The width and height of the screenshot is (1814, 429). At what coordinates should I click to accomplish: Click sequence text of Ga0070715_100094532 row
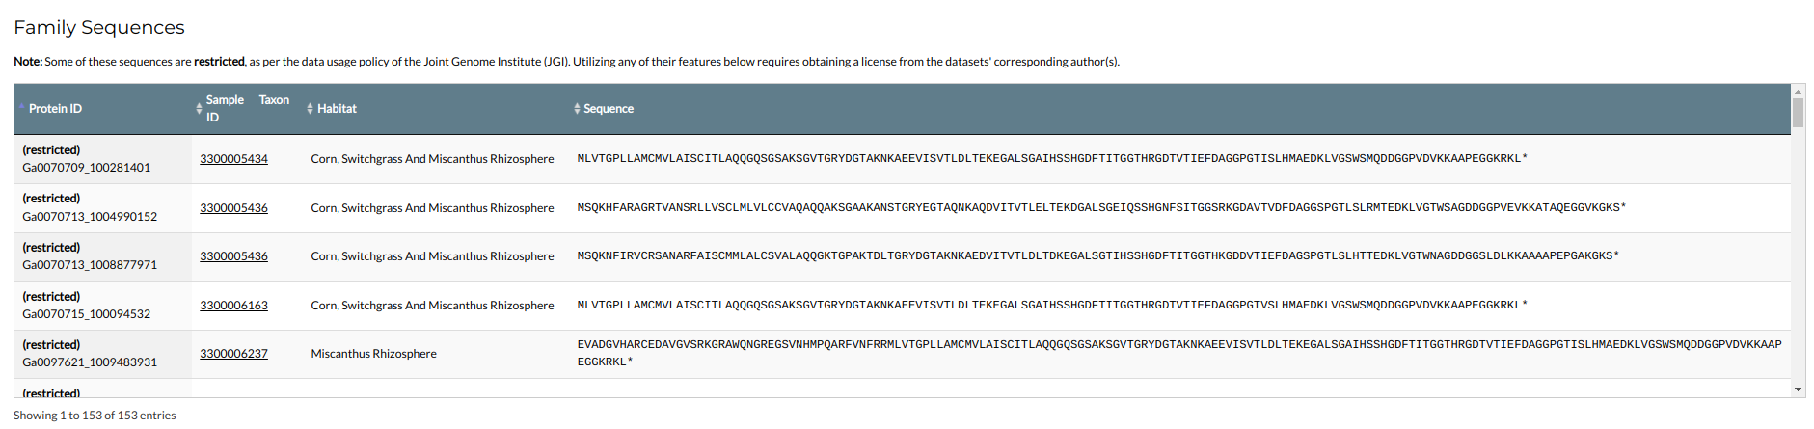1051,306
